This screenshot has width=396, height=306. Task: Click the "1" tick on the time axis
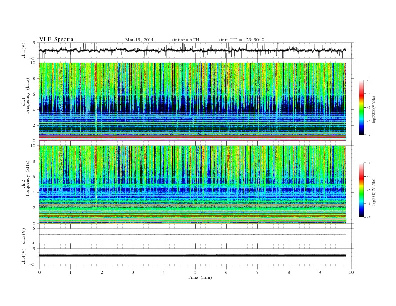click(x=70, y=272)
